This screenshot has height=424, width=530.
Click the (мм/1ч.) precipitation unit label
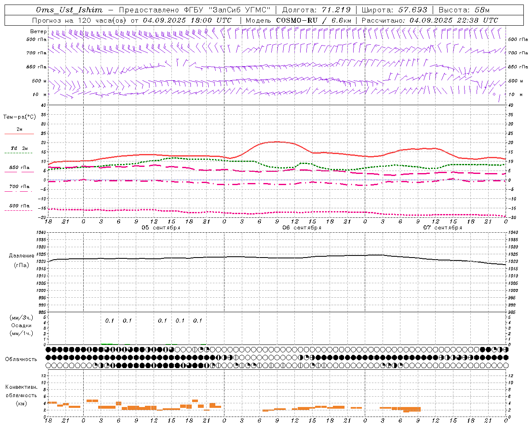[21, 333]
